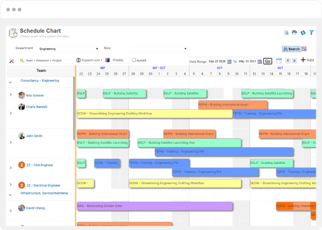The image size is (322, 230).
Task: Go to previous date range
Action: [288, 60]
